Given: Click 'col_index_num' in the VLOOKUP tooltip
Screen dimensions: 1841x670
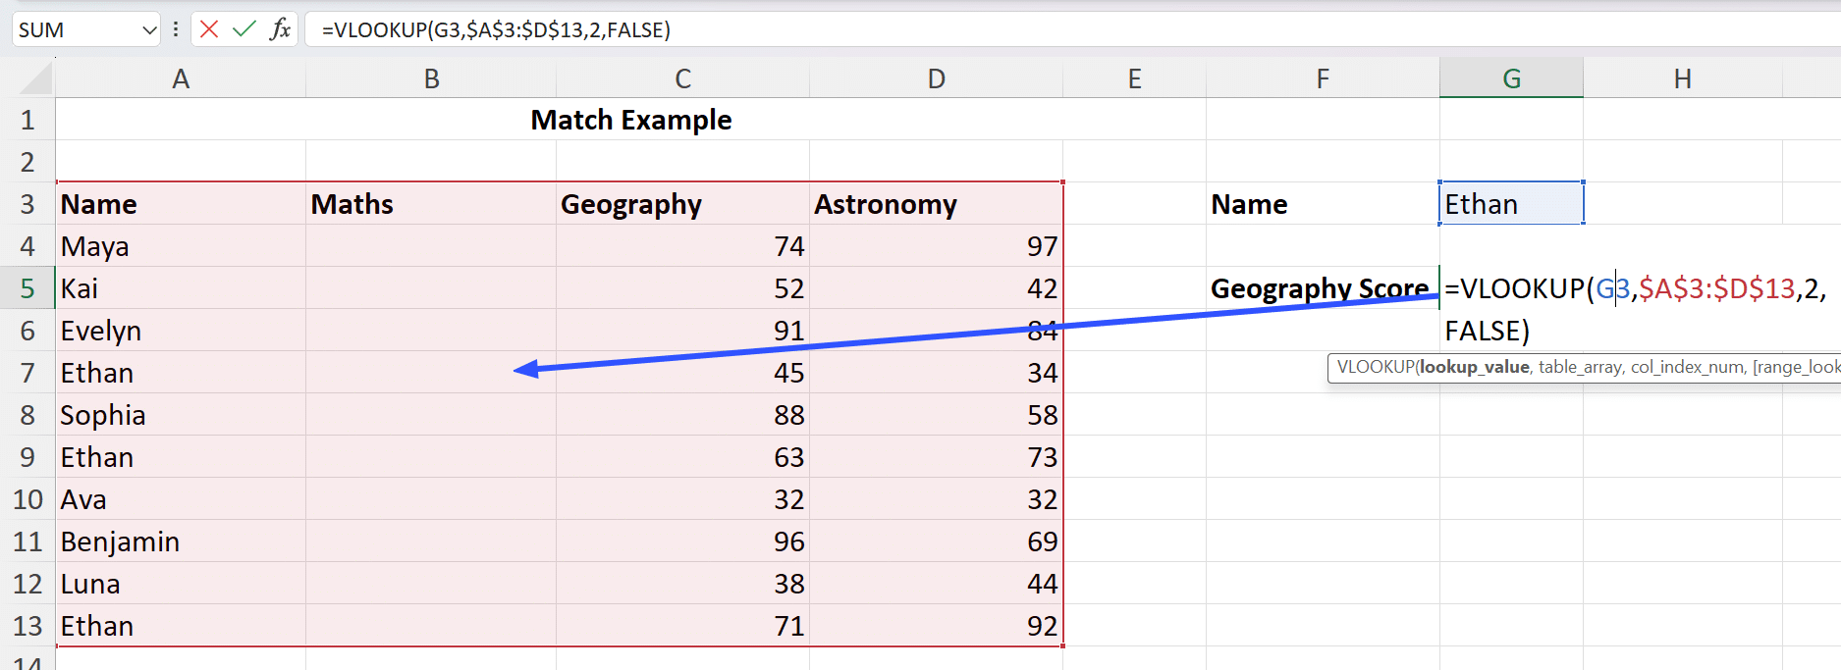Looking at the screenshot, I should click(1687, 367).
